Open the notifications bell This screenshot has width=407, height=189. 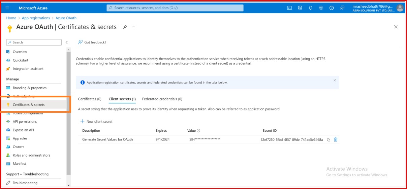click(x=311, y=8)
